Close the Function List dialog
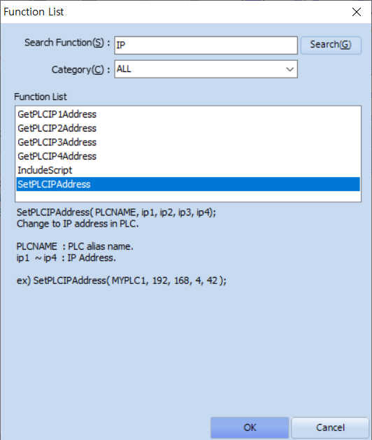 pyautogui.click(x=357, y=12)
